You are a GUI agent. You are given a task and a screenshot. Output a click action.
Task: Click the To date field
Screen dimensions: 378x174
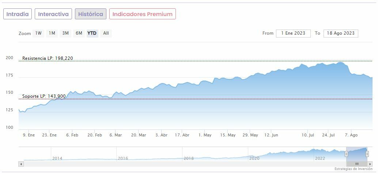coord(341,33)
